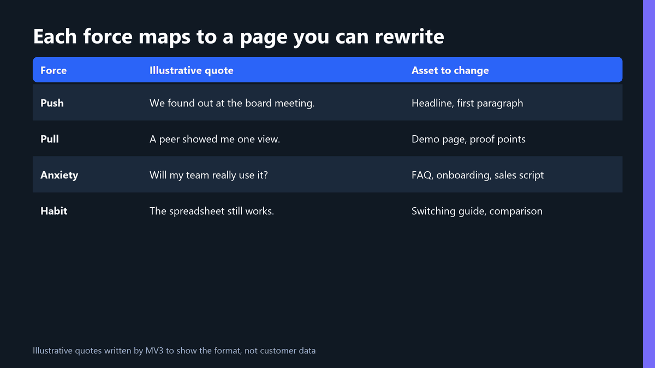Click the 'Push' row label
655x368 pixels.
tap(52, 102)
